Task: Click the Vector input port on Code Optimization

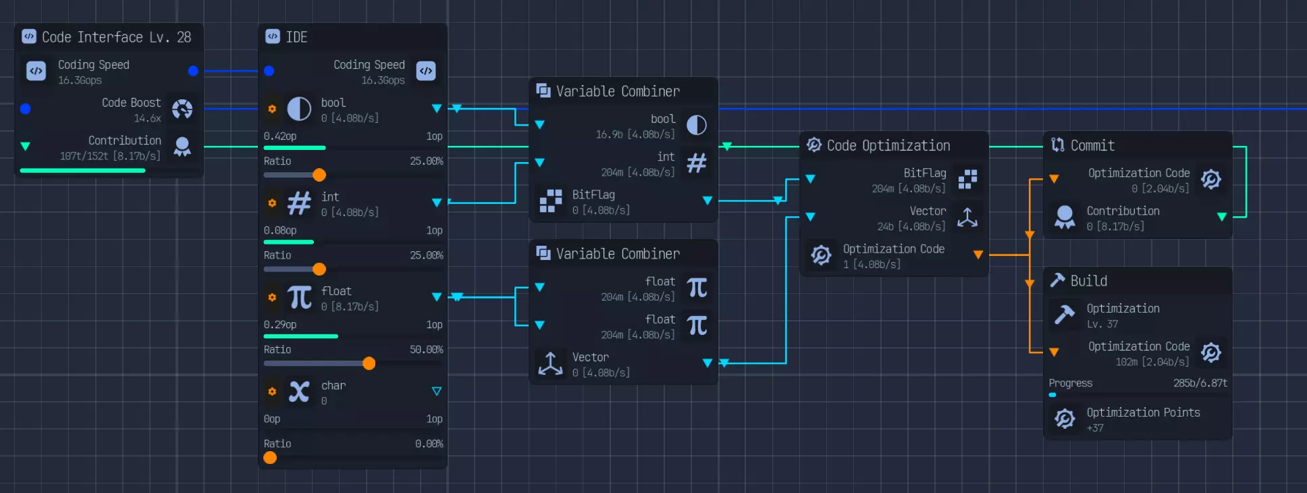Action: (811, 217)
